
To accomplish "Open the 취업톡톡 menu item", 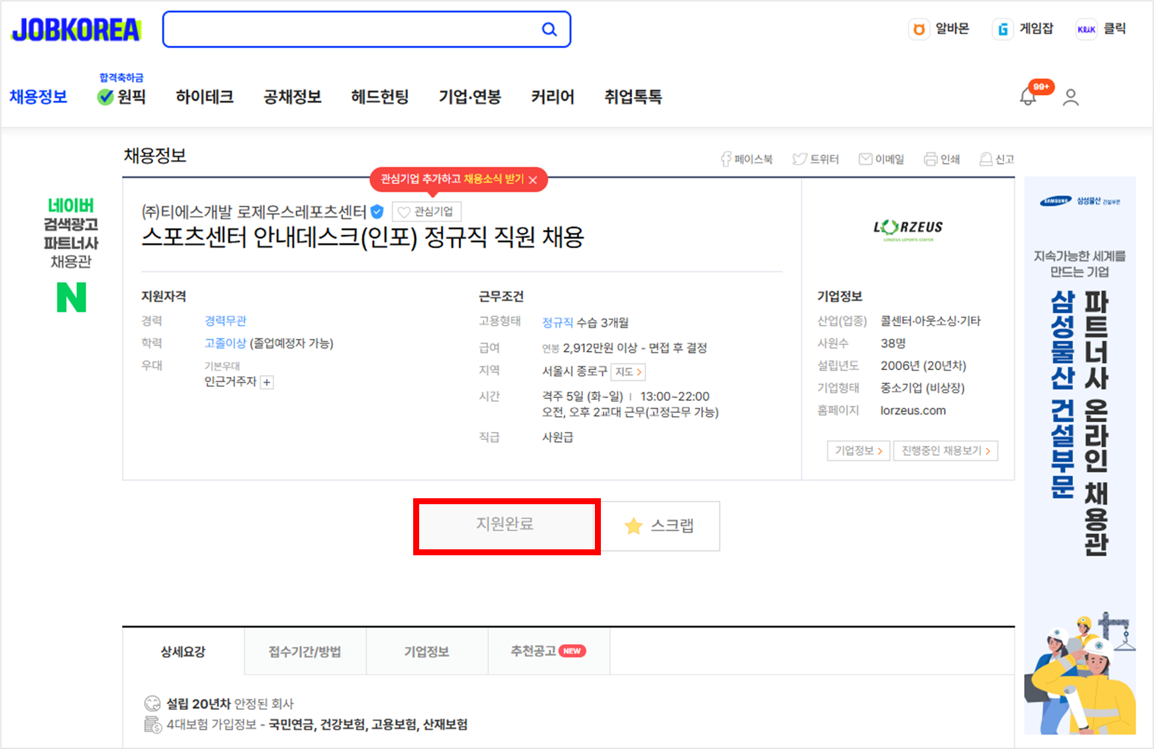I will (633, 96).
